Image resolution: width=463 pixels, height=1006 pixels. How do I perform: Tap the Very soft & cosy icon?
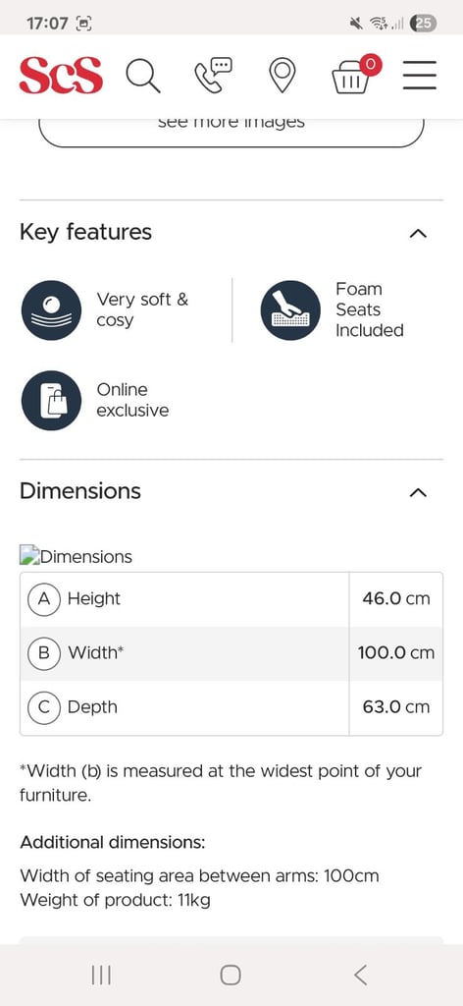tap(51, 310)
